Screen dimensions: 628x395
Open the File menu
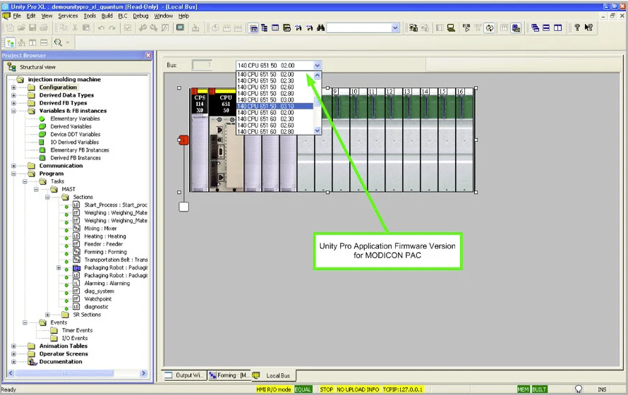click(x=17, y=16)
